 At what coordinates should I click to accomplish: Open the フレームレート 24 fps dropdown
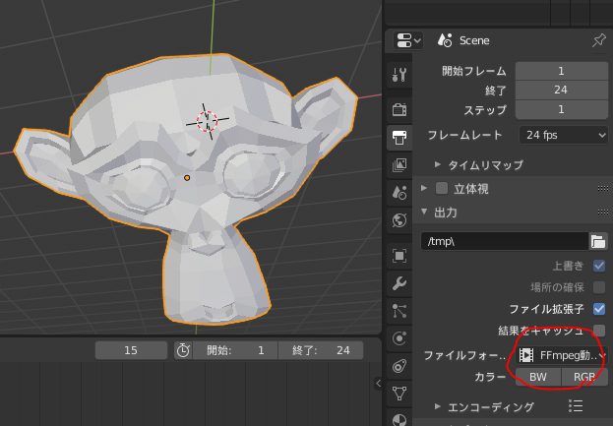(x=562, y=135)
